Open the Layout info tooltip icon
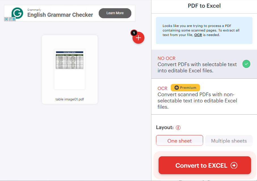This screenshot has height=181, width=257. point(178,128)
